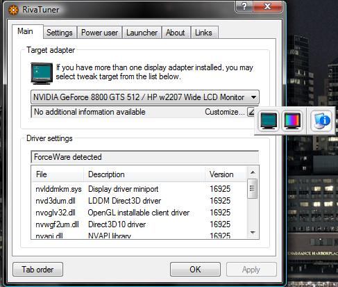Select 'OpenGL installable client driver' description
This screenshot has height=287, width=338.
pyautogui.click(x=139, y=213)
